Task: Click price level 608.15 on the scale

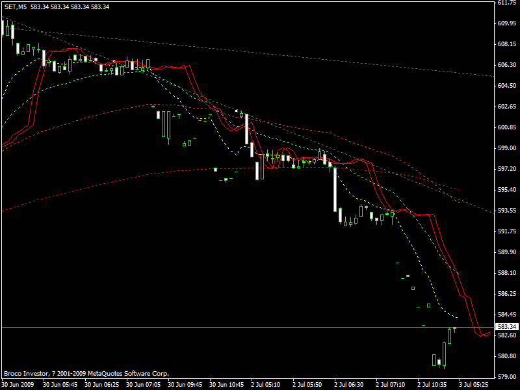Action: click(x=507, y=44)
